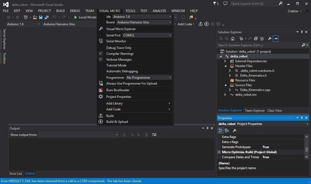Collapse Micro Optimise Build property group

(x=219, y=152)
